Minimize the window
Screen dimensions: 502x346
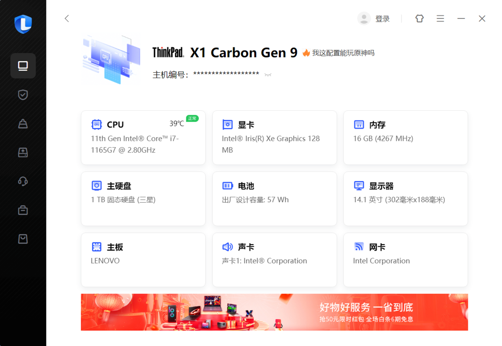pos(461,18)
